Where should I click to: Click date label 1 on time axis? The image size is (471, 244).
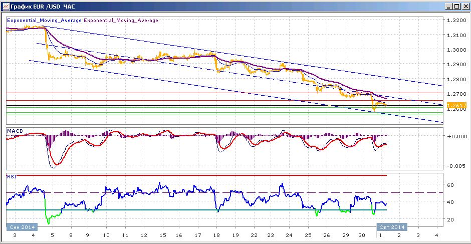tap(381, 235)
